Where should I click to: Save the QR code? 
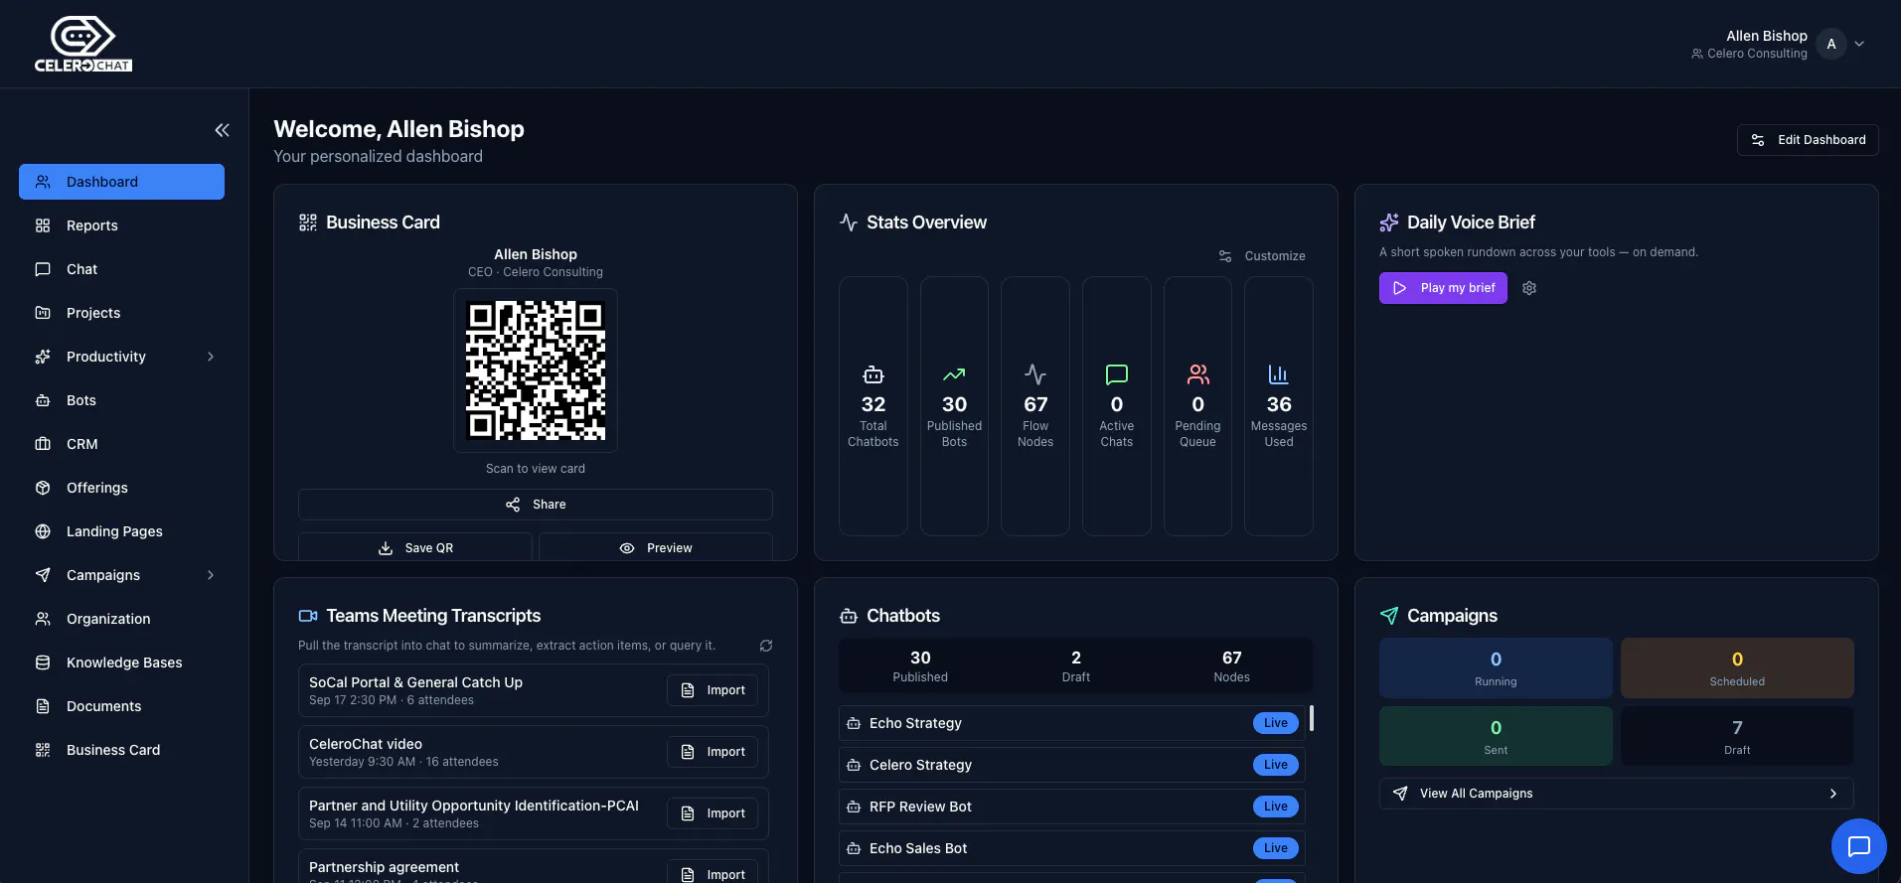click(415, 547)
